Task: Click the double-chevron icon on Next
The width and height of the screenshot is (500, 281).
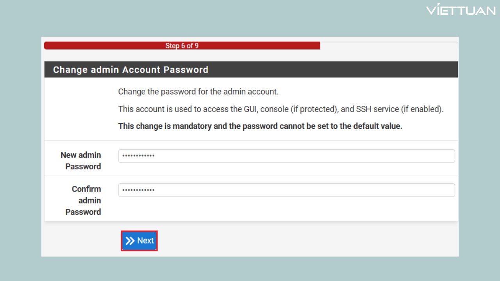Action: point(130,241)
